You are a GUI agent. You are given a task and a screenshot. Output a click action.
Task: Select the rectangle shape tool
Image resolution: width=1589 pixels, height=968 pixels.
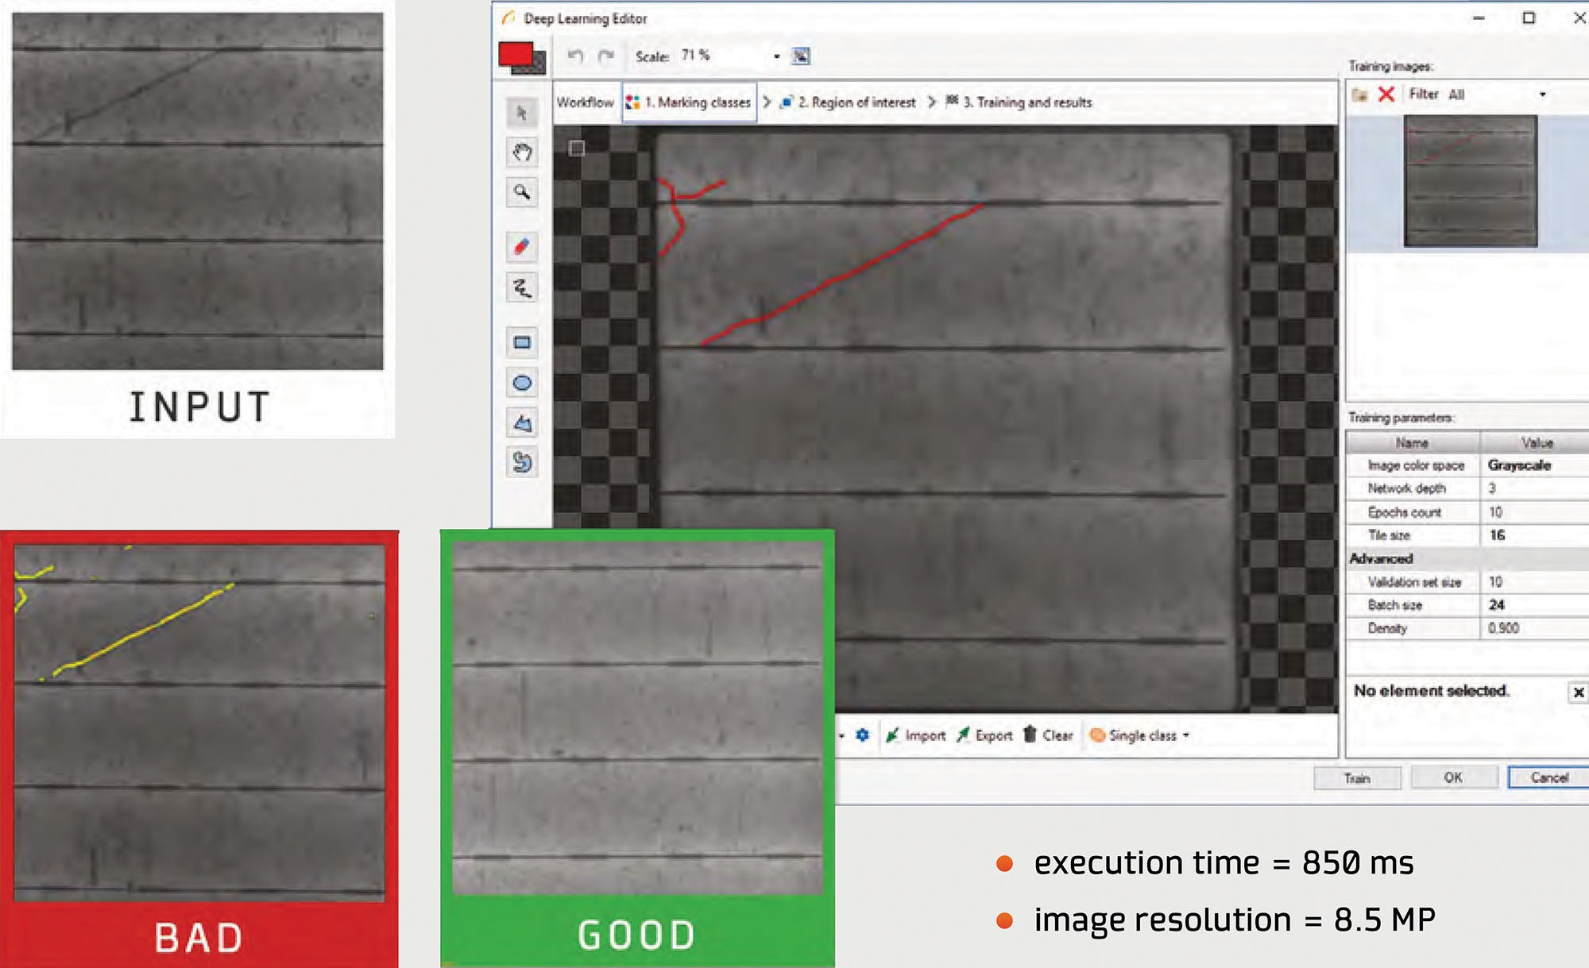pyautogui.click(x=522, y=343)
